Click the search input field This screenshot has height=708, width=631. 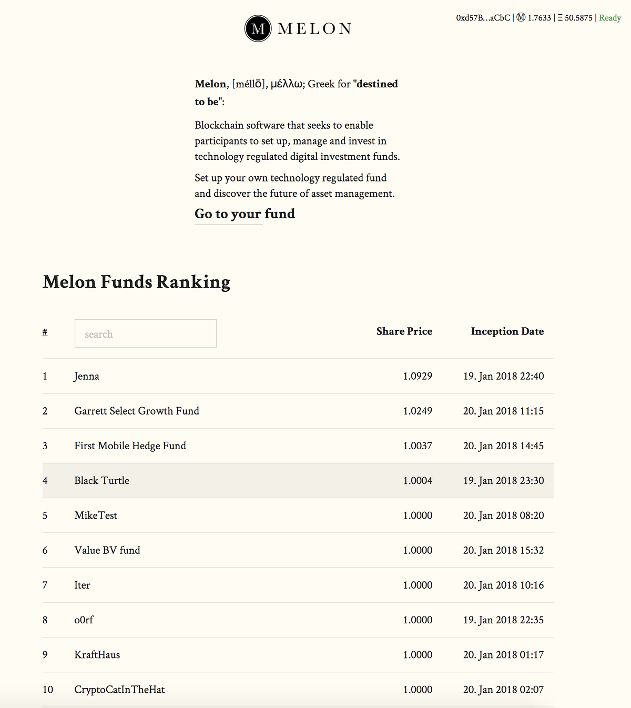coord(146,333)
